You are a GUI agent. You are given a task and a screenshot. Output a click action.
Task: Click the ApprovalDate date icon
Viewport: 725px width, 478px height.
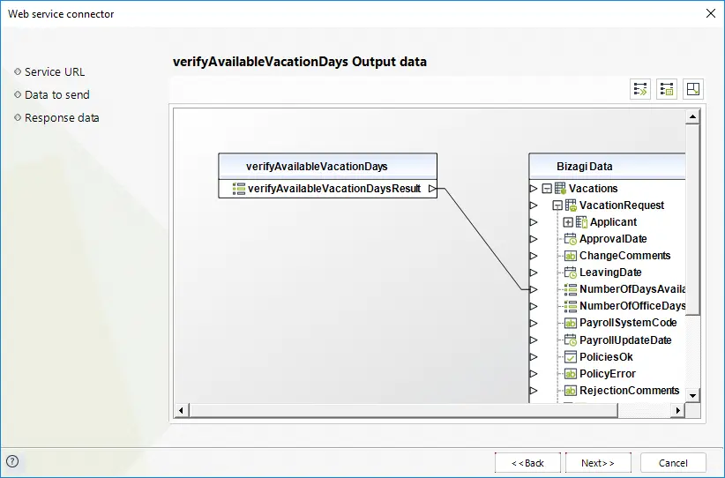coord(571,239)
